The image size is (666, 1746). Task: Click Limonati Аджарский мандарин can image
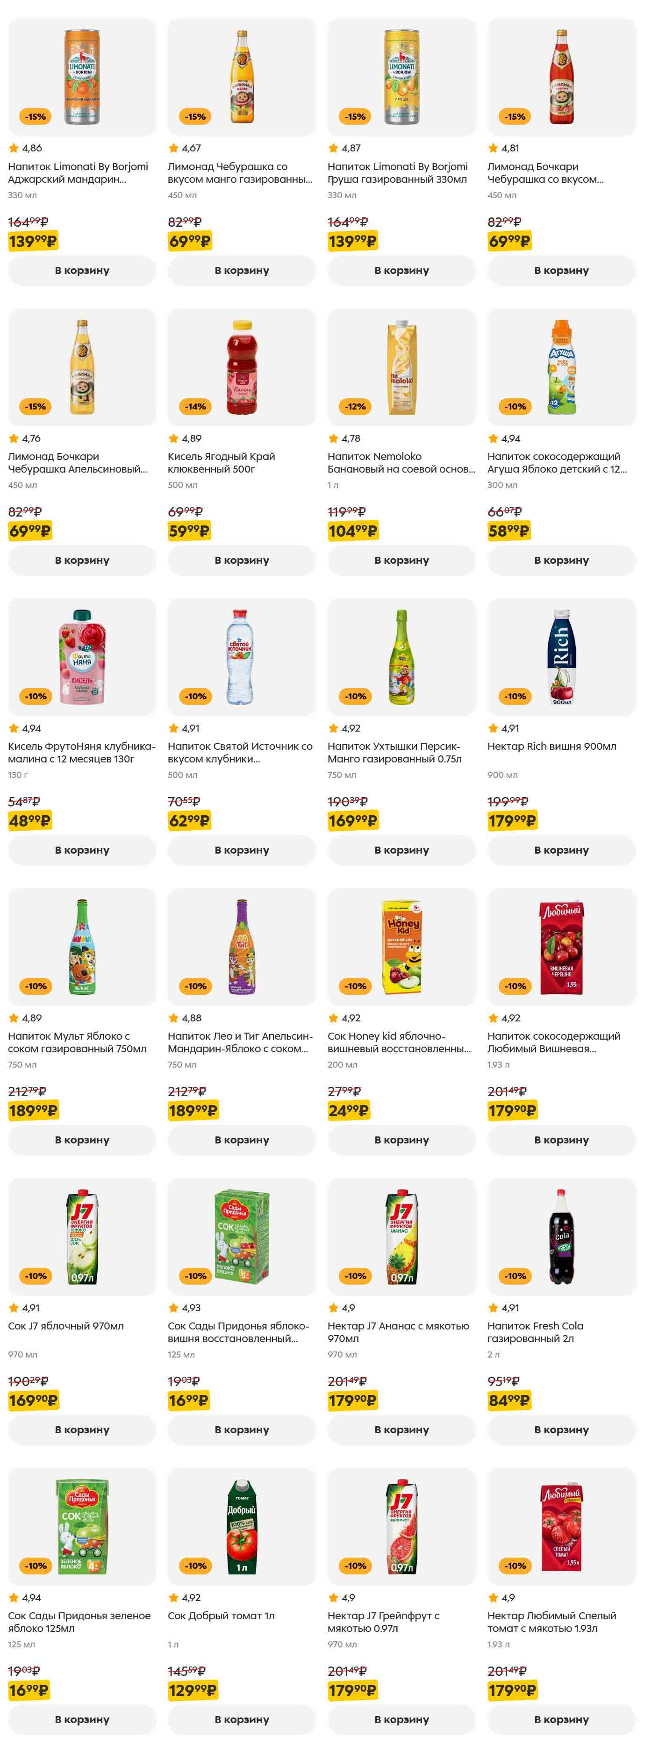tap(82, 77)
